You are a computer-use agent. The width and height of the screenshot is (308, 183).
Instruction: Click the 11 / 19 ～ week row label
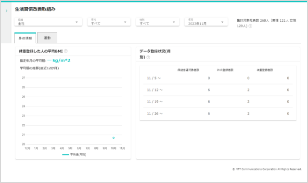155,102
